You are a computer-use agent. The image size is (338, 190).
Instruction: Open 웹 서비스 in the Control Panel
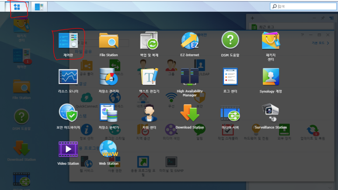click(x=87, y=165)
